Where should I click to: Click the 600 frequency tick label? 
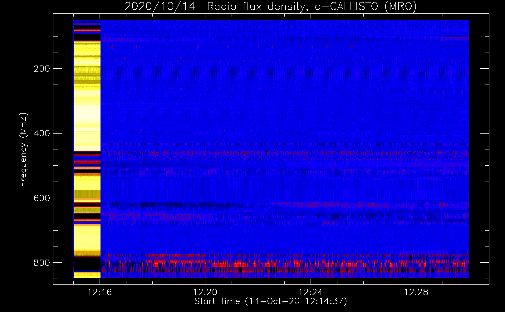(42, 198)
